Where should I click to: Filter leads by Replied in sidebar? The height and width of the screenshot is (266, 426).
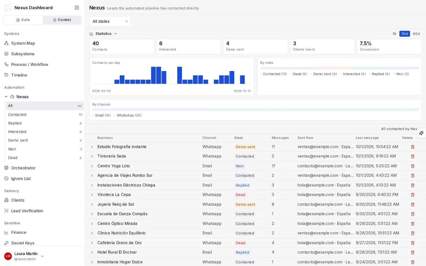45,123
